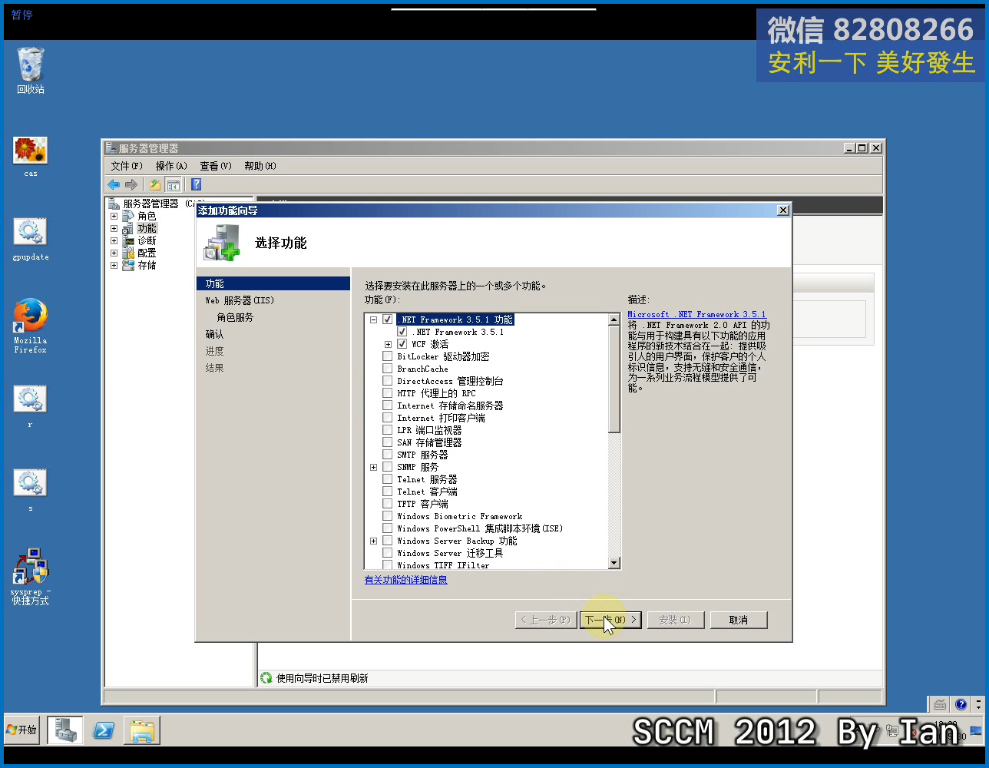
Task: Click the Up one level folder toolbar icon
Action: [155, 184]
